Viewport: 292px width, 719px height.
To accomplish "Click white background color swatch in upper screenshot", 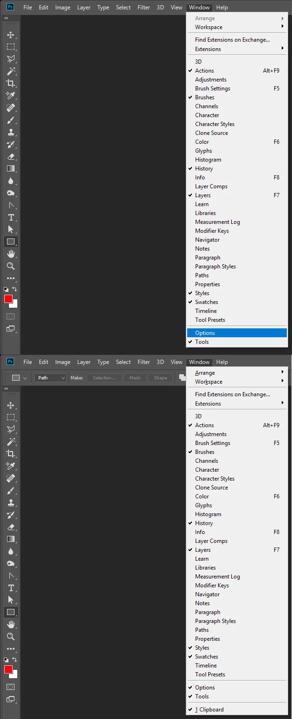I will 15,305.
